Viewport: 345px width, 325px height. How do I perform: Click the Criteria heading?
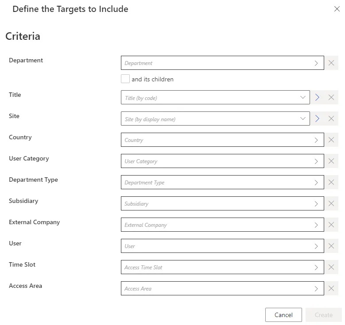(23, 36)
